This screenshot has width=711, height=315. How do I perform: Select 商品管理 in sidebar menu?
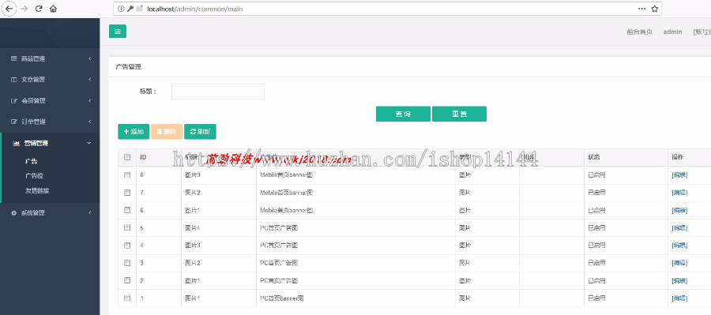(x=33, y=58)
